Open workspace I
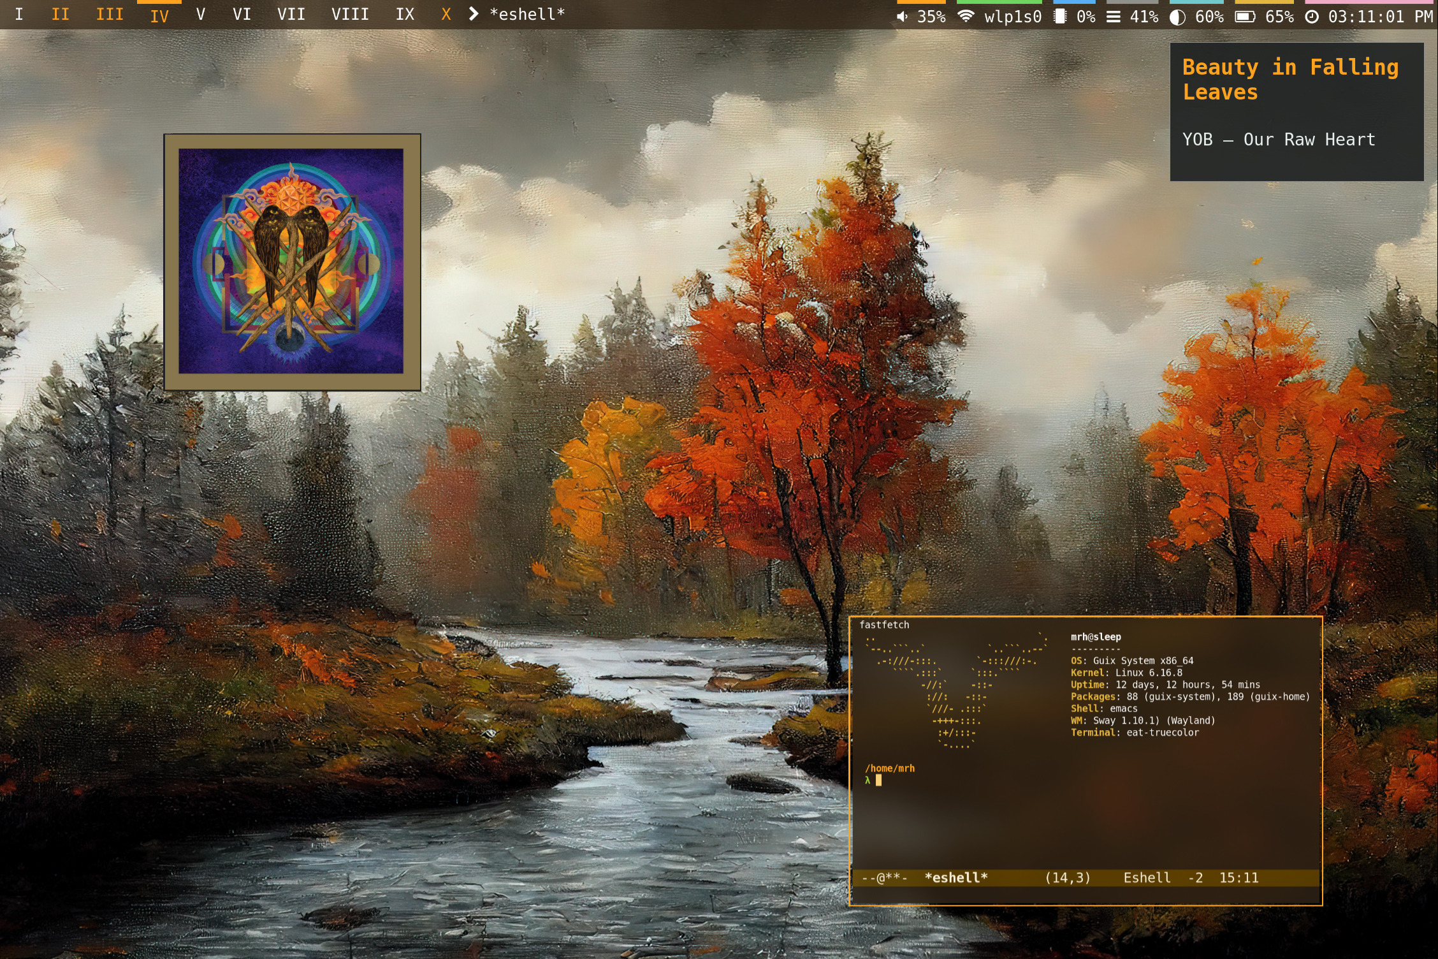 (19, 14)
